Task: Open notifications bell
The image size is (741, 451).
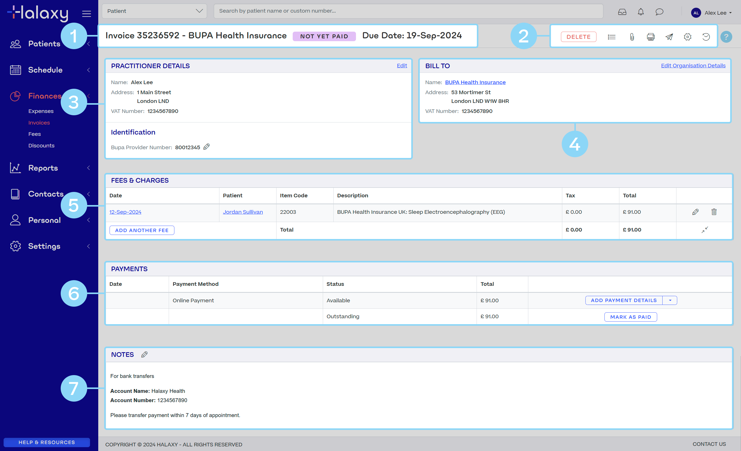Action: [x=641, y=12]
